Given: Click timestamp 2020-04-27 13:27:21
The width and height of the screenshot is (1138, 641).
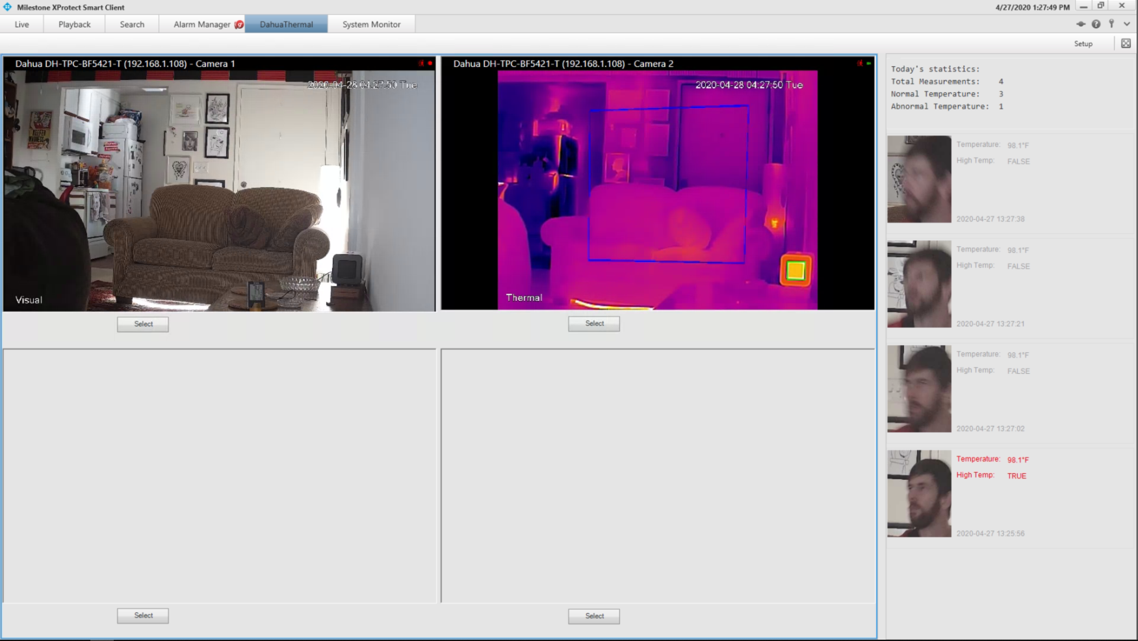Looking at the screenshot, I should pyautogui.click(x=990, y=324).
